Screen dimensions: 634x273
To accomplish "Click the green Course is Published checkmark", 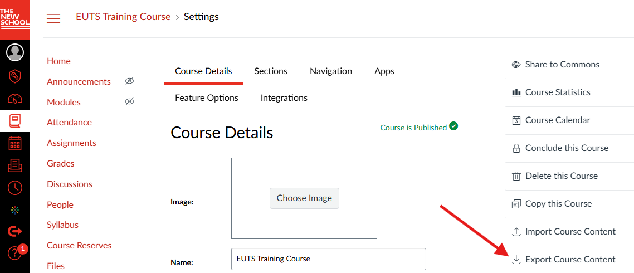I will 453,126.
